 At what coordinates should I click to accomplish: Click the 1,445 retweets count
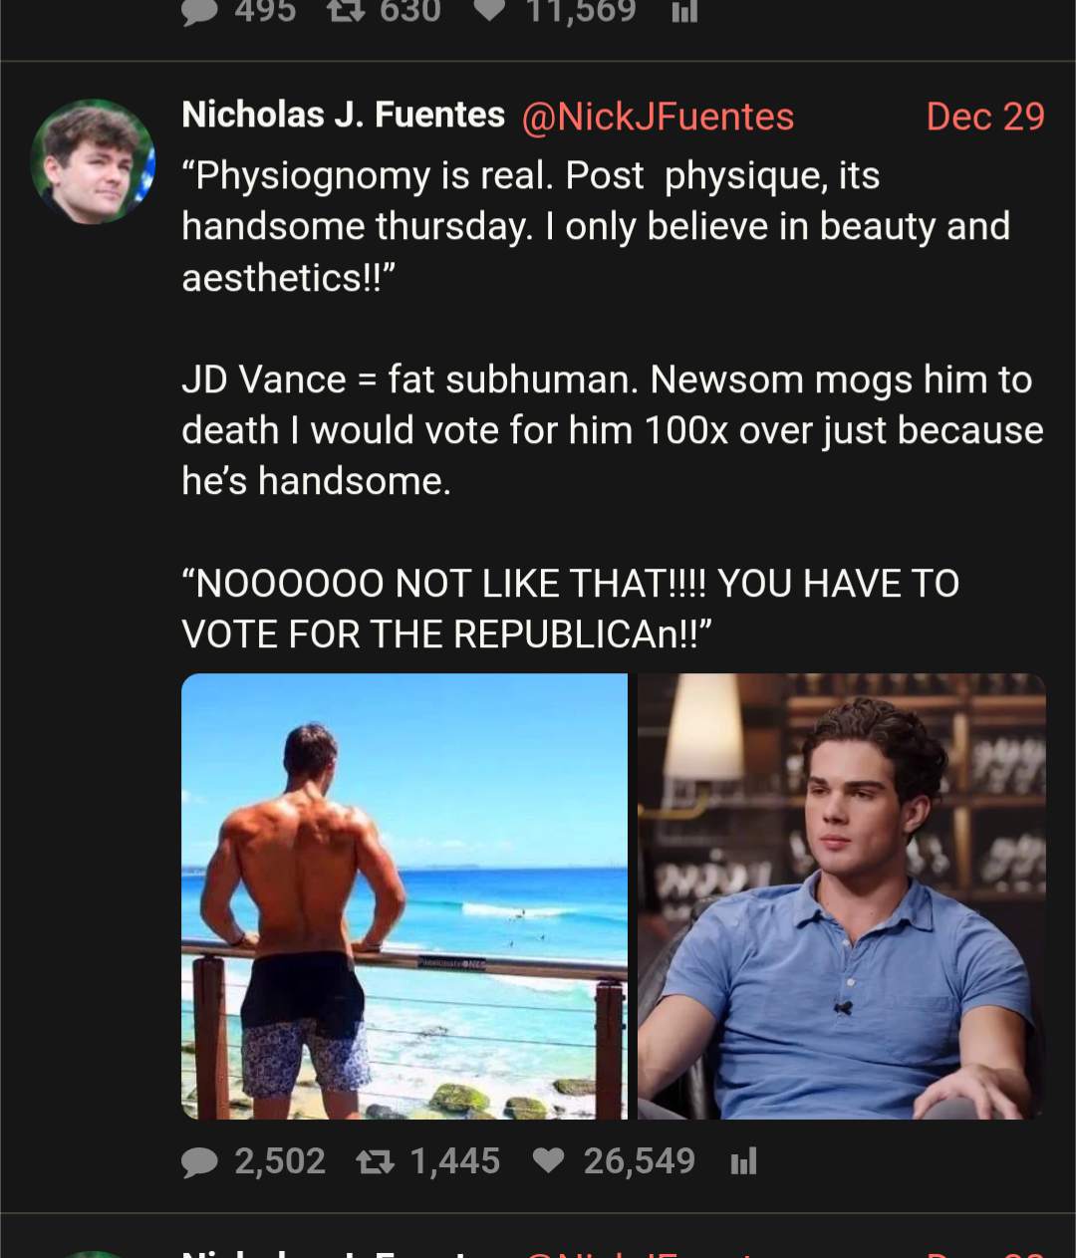[x=454, y=1161]
